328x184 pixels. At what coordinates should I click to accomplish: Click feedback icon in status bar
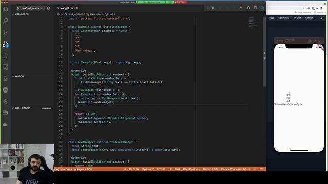(255, 169)
